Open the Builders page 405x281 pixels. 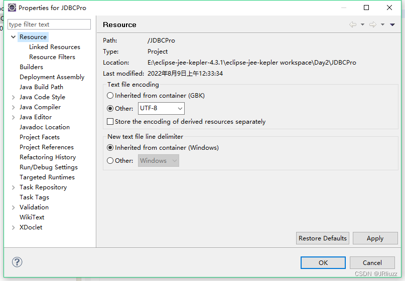[x=31, y=67]
